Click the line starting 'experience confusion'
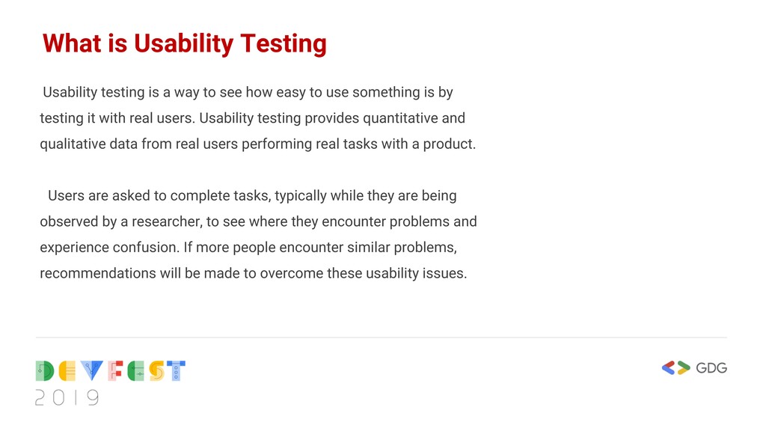 (248, 248)
